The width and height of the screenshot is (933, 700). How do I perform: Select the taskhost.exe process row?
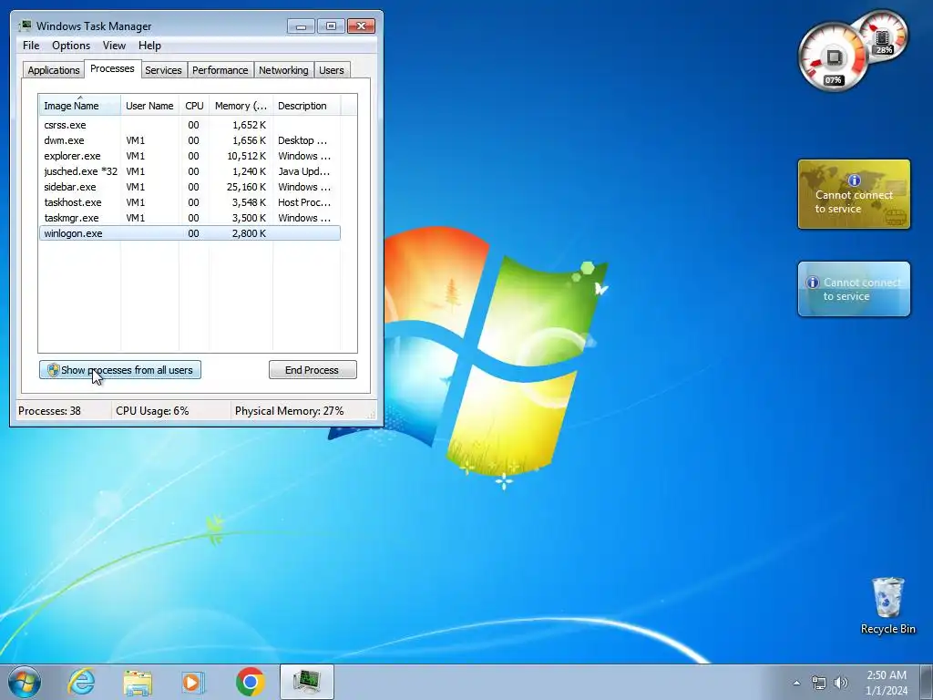190,202
